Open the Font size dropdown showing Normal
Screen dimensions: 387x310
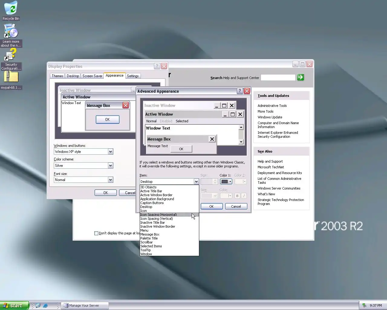point(83,180)
